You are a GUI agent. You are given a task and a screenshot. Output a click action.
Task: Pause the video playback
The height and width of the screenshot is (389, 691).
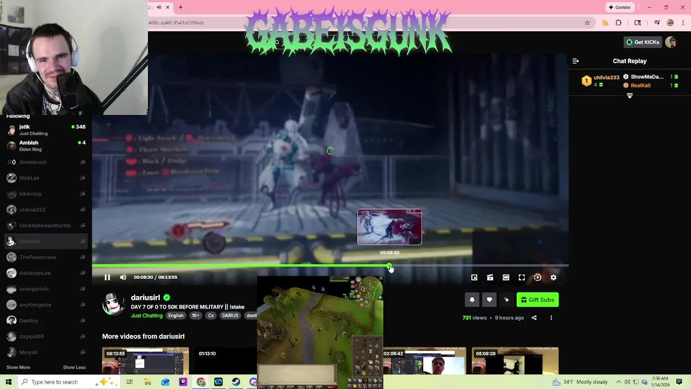(x=107, y=277)
